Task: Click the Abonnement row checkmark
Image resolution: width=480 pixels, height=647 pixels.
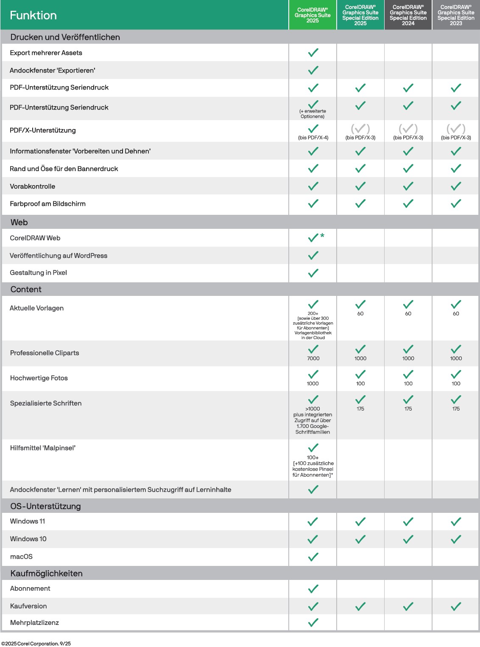Action: (x=313, y=588)
